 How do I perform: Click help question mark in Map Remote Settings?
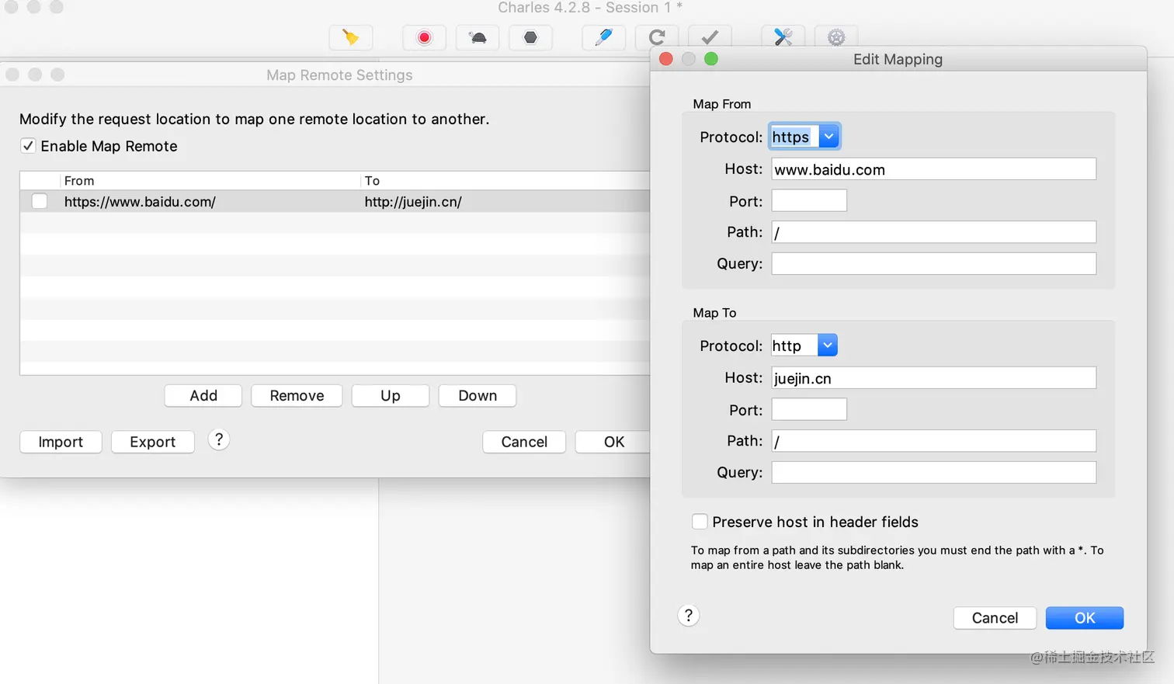pos(219,440)
